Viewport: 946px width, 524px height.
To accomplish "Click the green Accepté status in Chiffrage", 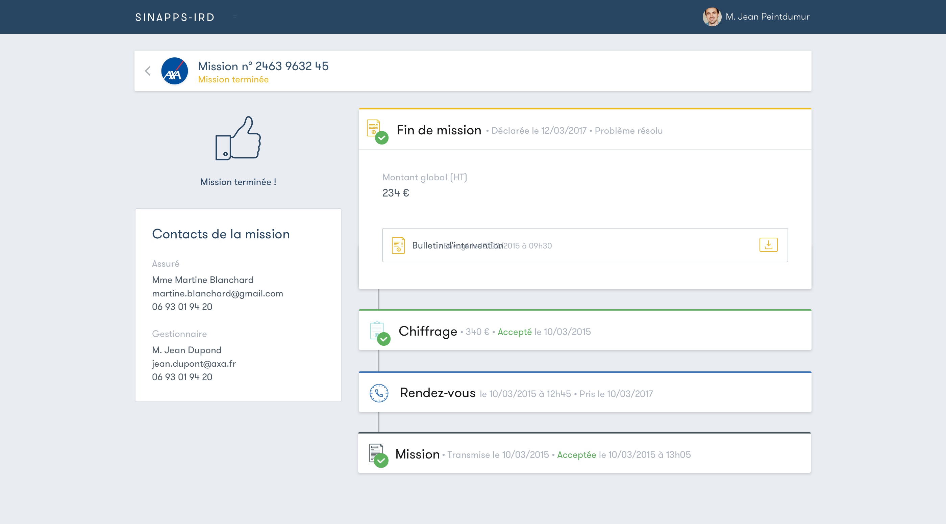I will click(515, 332).
